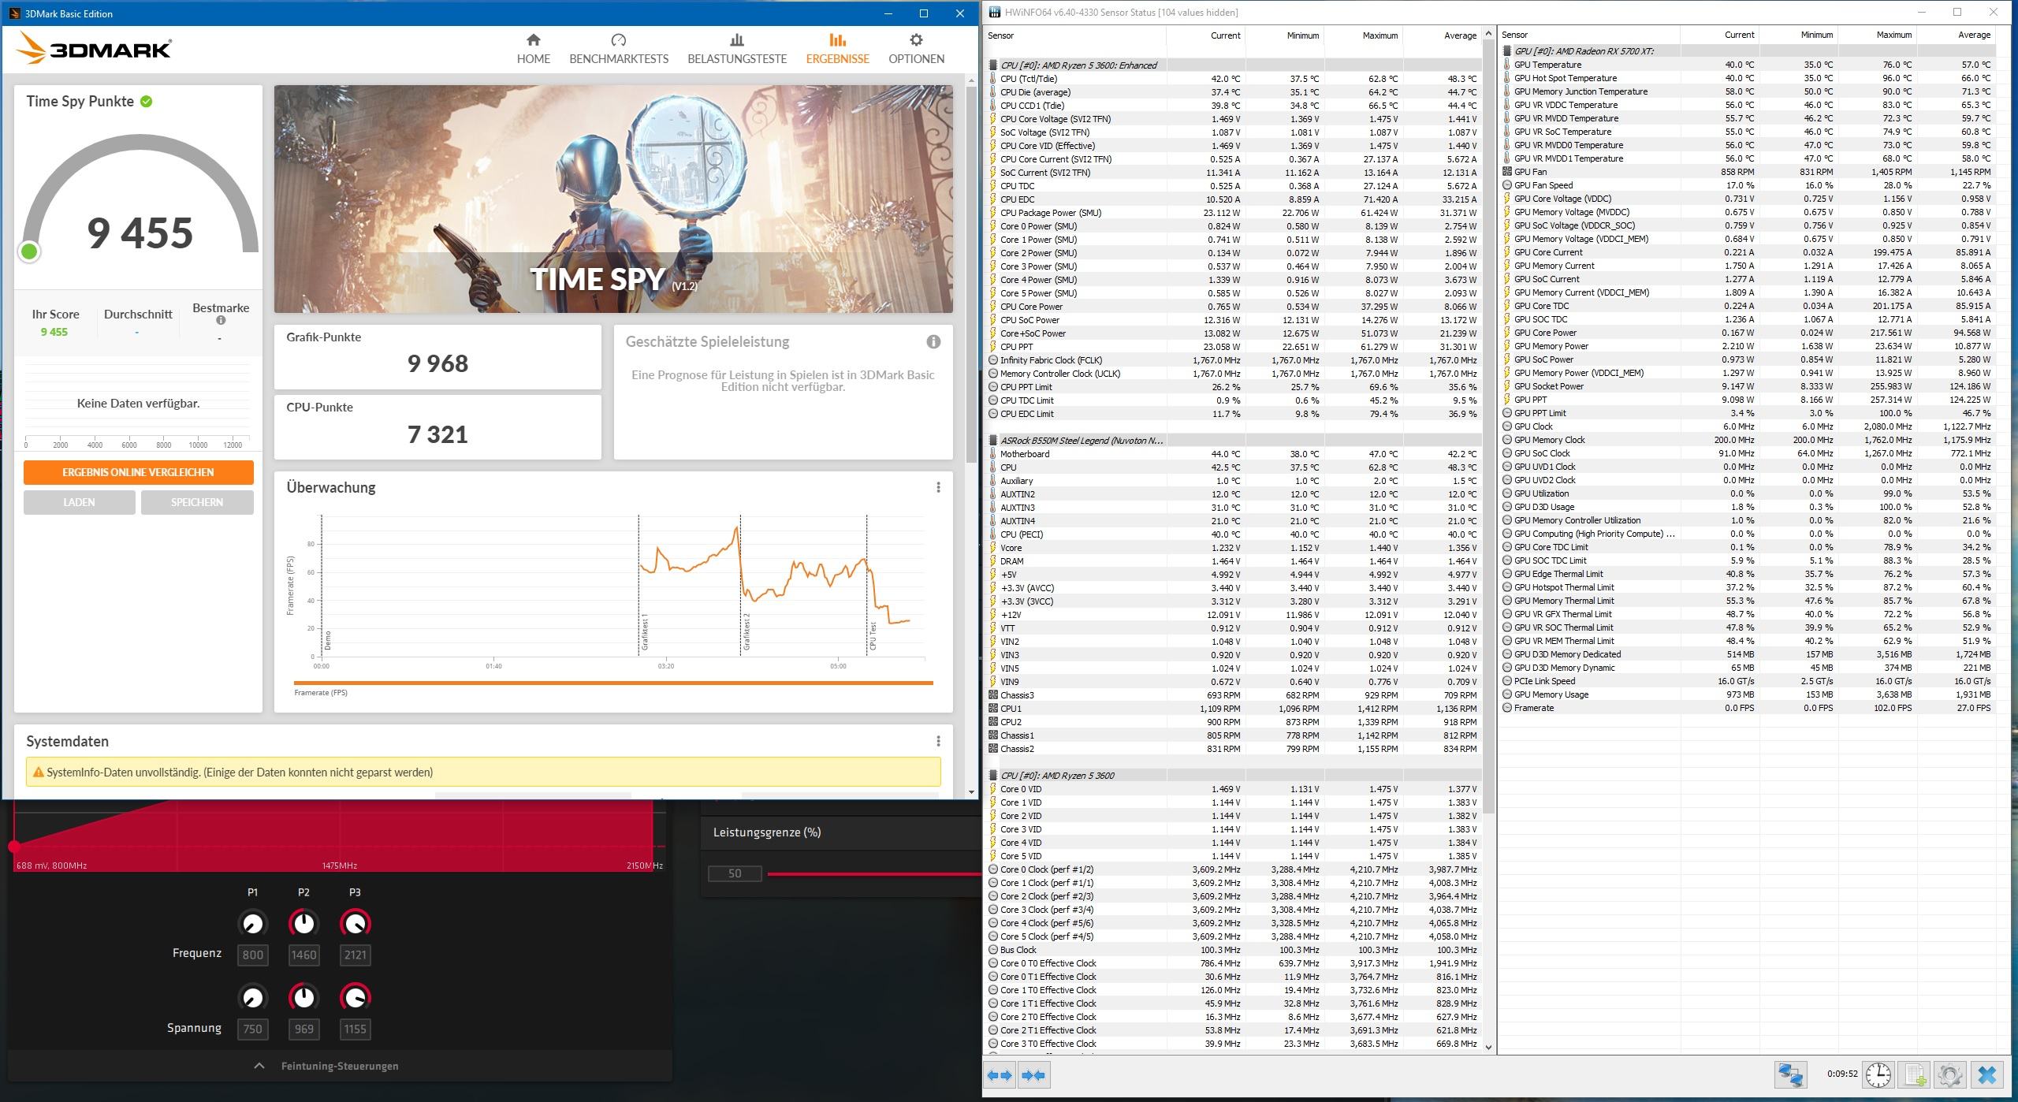Click the Leistungsgrenze value field showing 50
Image resolution: width=2018 pixels, height=1102 pixels.
735,873
